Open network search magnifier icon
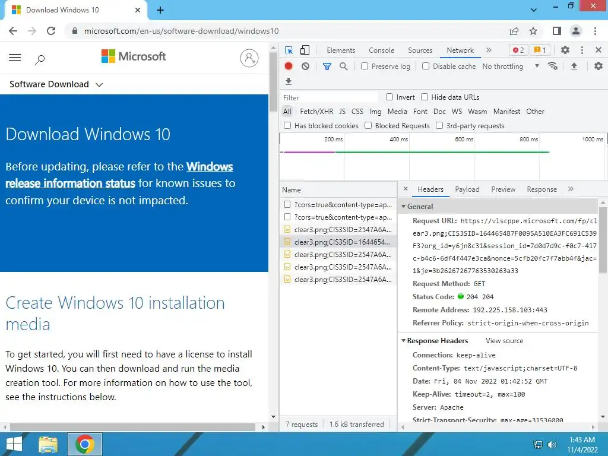This screenshot has width=608, height=456. click(x=344, y=66)
